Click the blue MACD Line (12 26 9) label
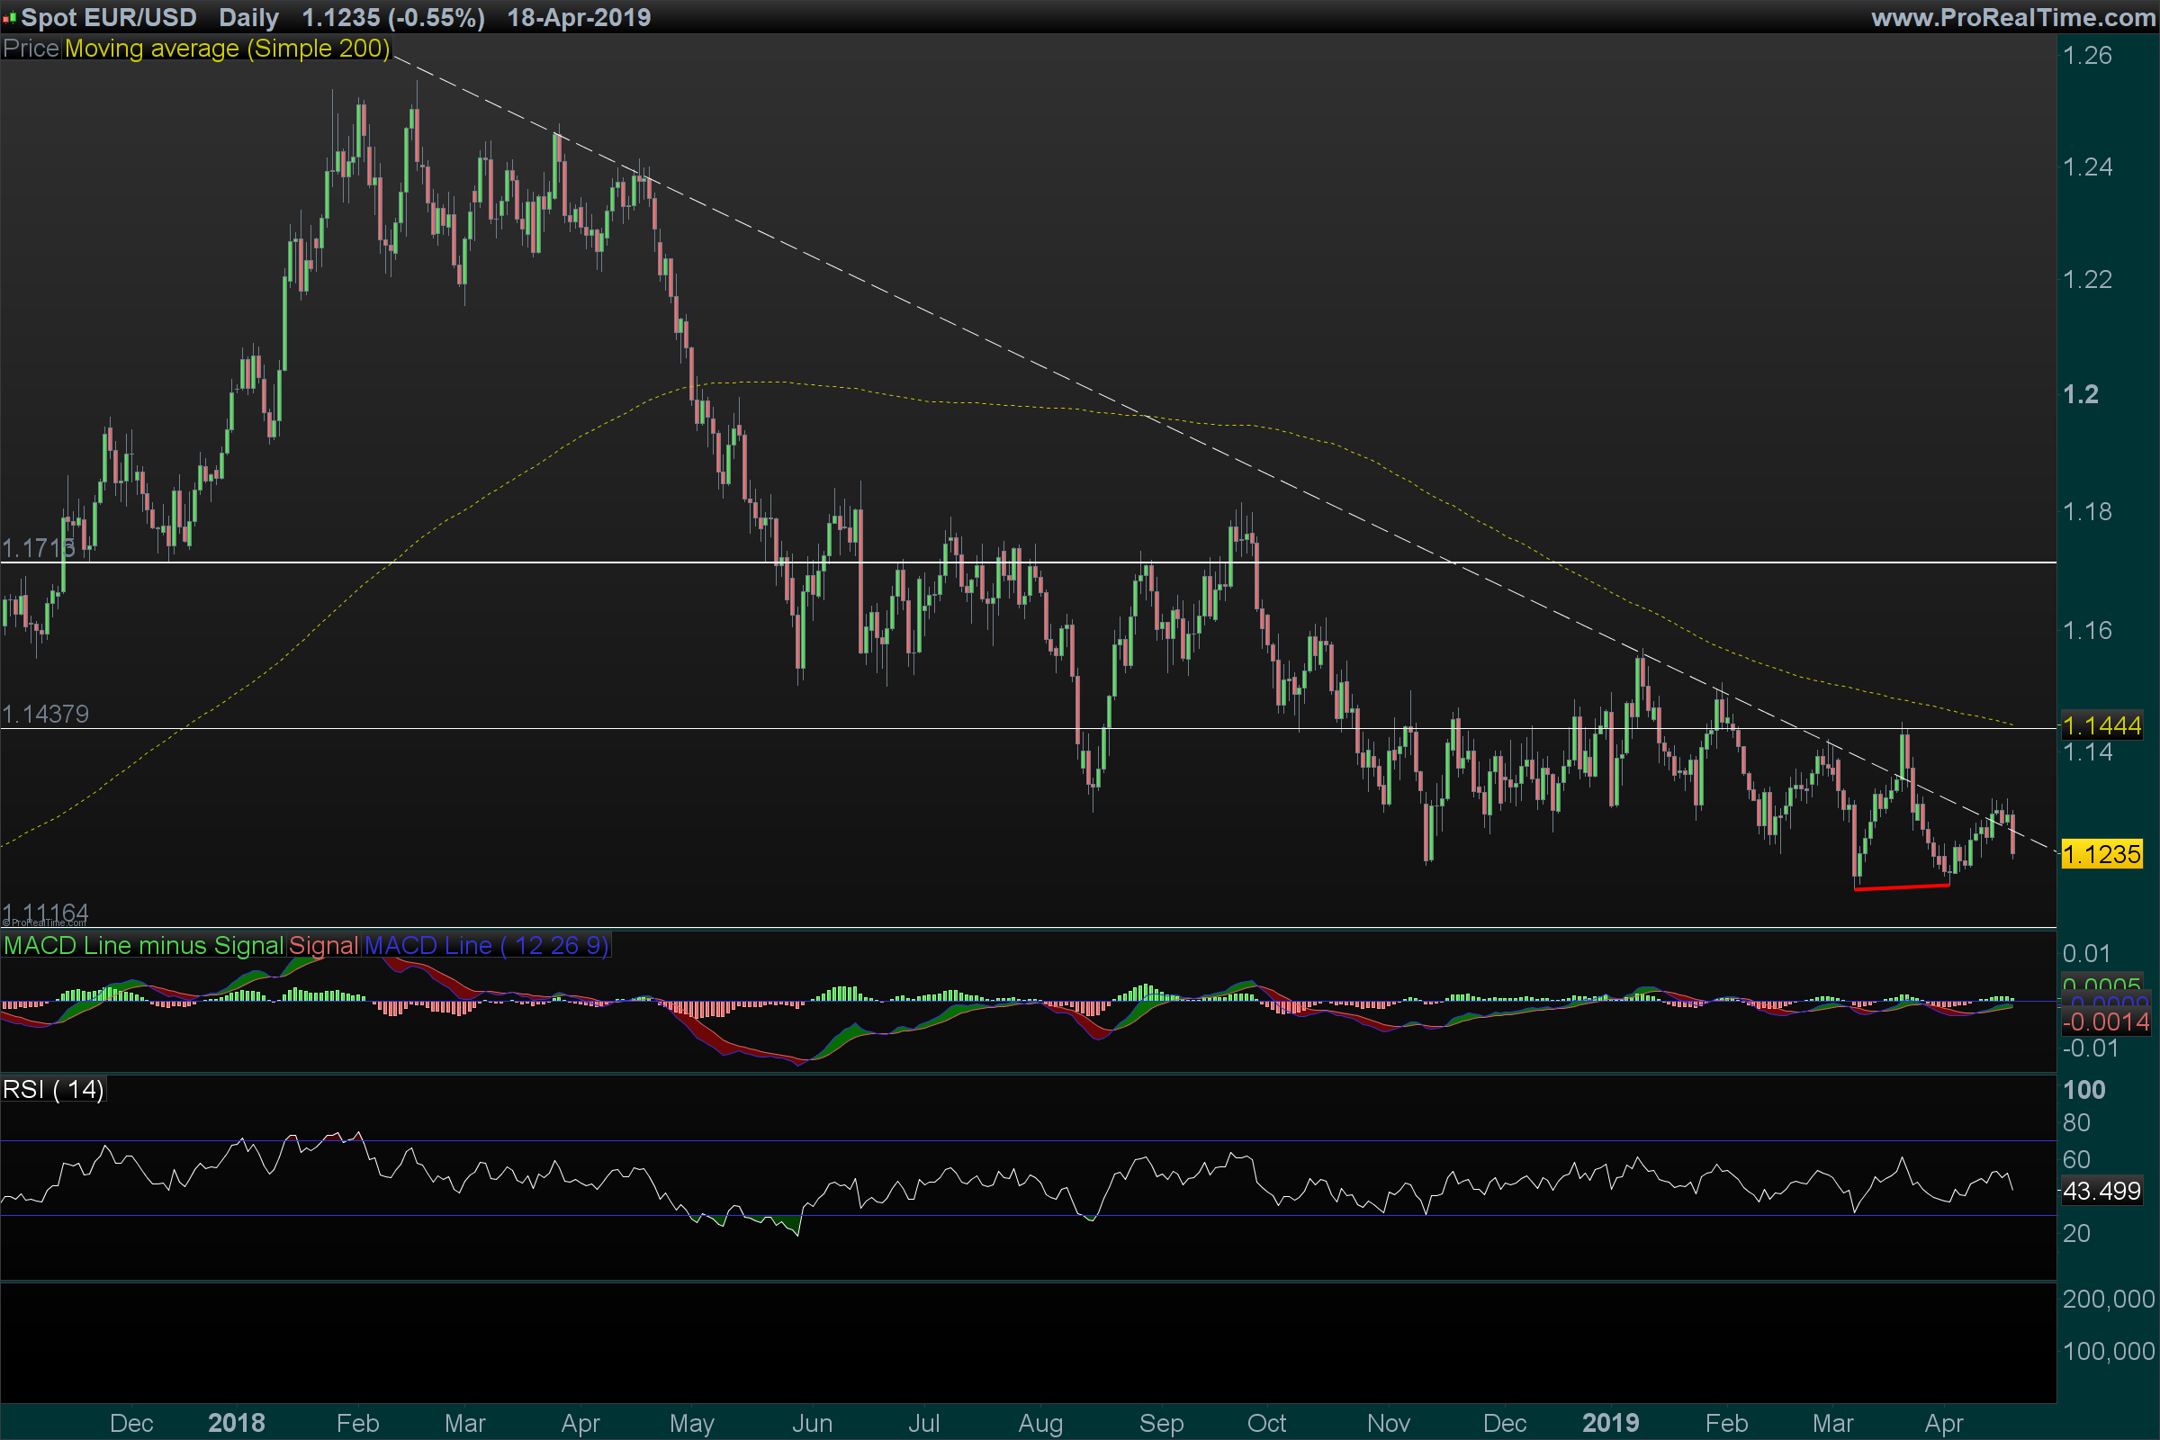This screenshot has height=1440, width=2160. pos(487,946)
